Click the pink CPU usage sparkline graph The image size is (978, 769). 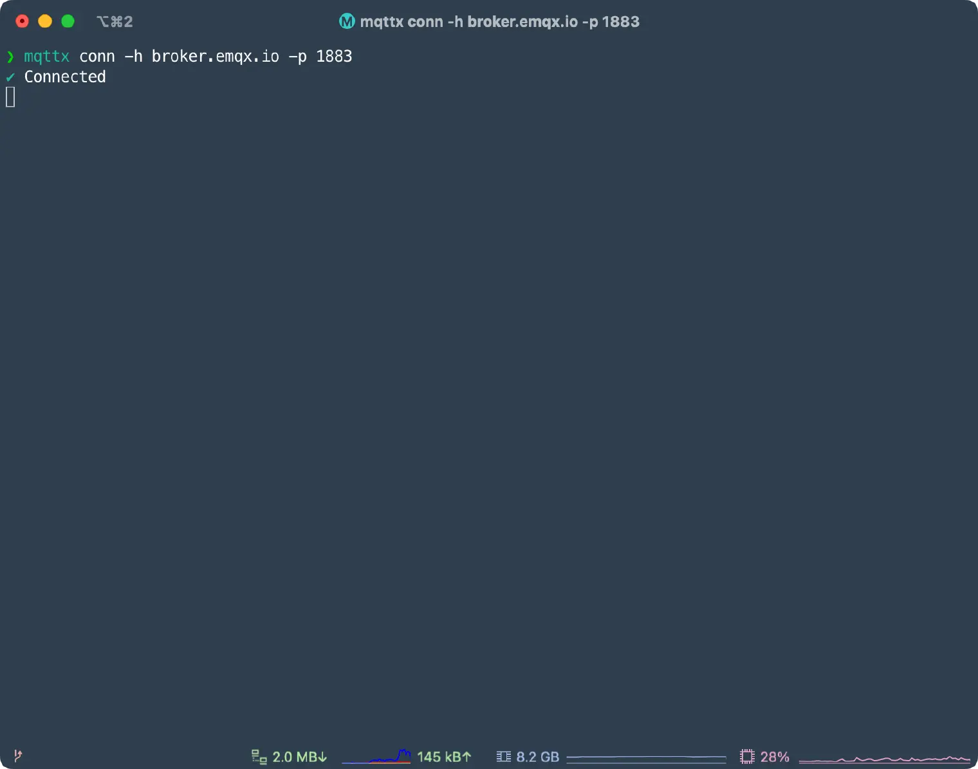885,759
